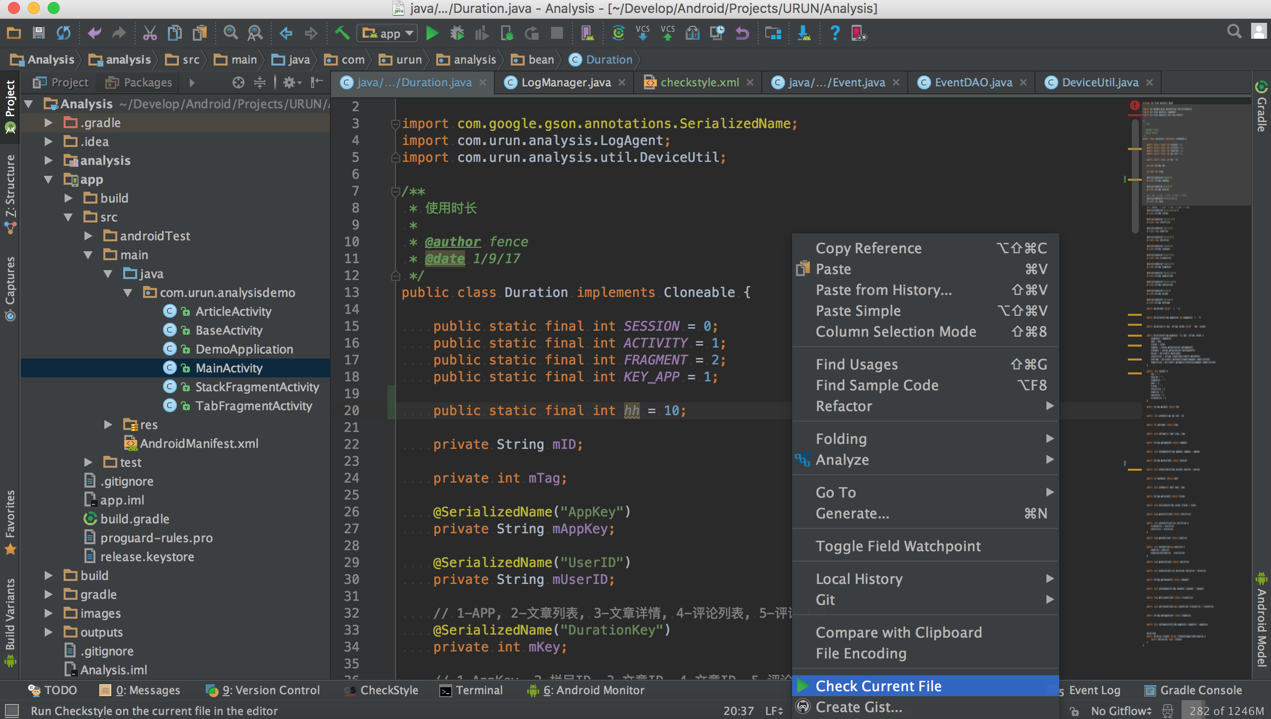Collapse the app module node
Viewport: 1271px width, 719px height.
tap(48, 179)
